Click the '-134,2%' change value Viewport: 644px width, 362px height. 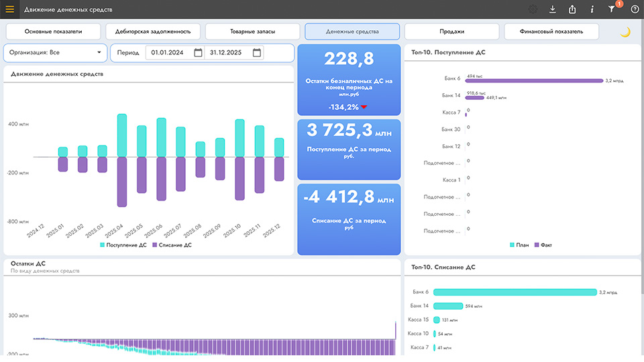pyautogui.click(x=343, y=107)
